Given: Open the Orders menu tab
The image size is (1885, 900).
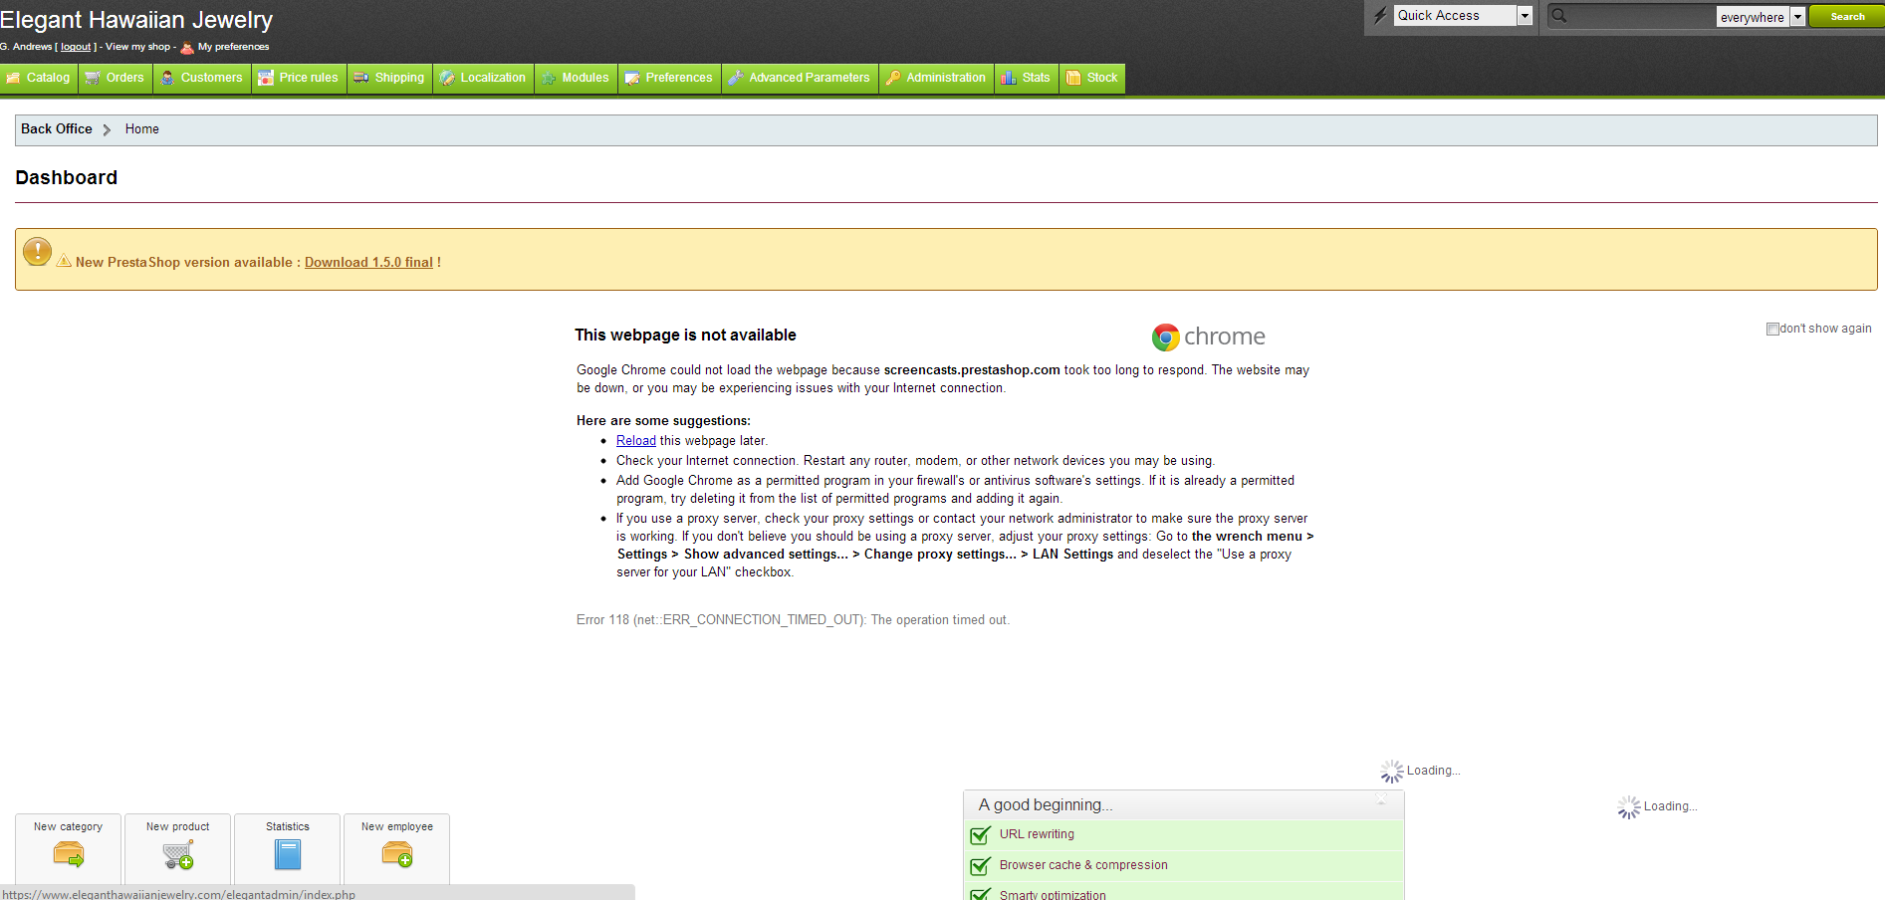Looking at the screenshot, I should click(116, 78).
